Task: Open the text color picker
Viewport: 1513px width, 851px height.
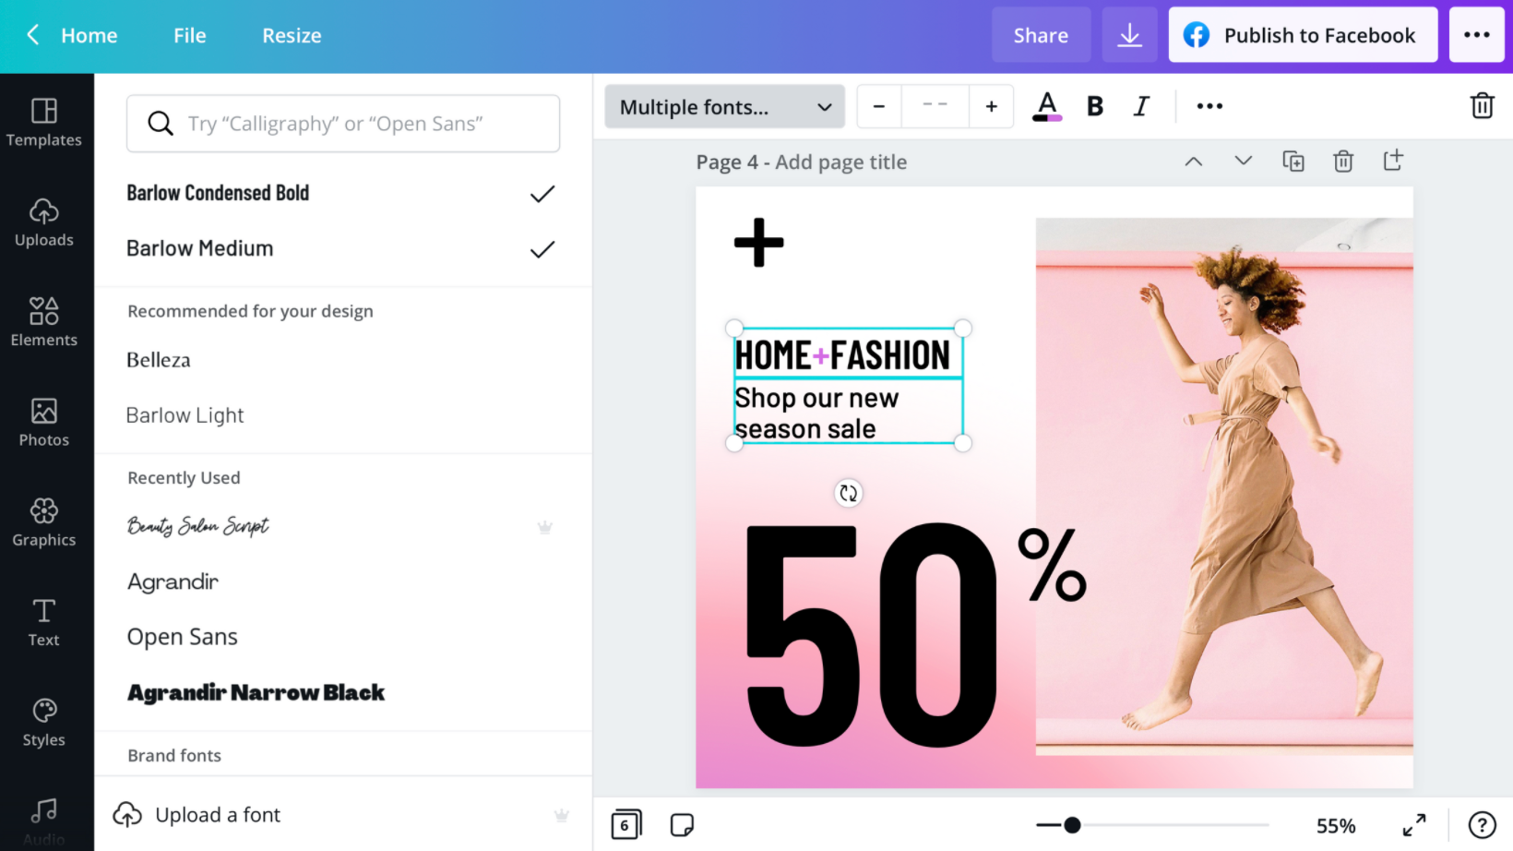Action: (x=1046, y=105)
